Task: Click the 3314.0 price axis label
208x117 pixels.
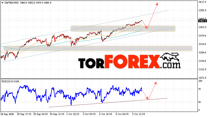Action: coord(203,44)
